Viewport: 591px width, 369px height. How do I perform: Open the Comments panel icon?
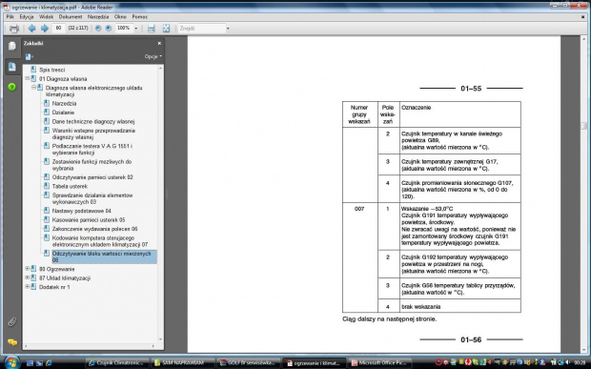point(12,342)
